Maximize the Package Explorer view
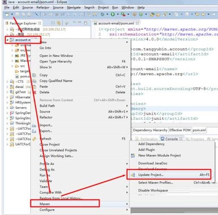This screenshot has width=218, height=215. point(86,23)
